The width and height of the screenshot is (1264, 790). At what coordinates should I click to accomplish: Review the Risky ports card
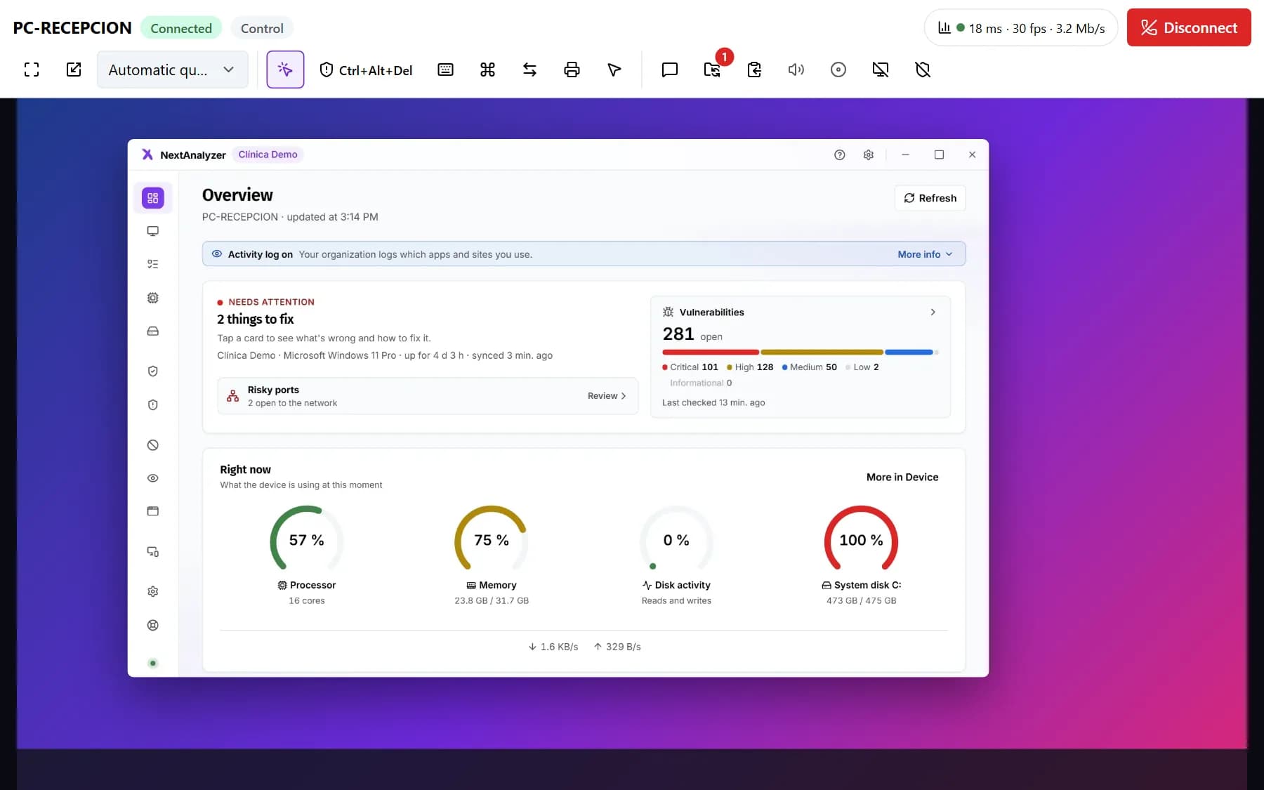(x=428, y=396)
